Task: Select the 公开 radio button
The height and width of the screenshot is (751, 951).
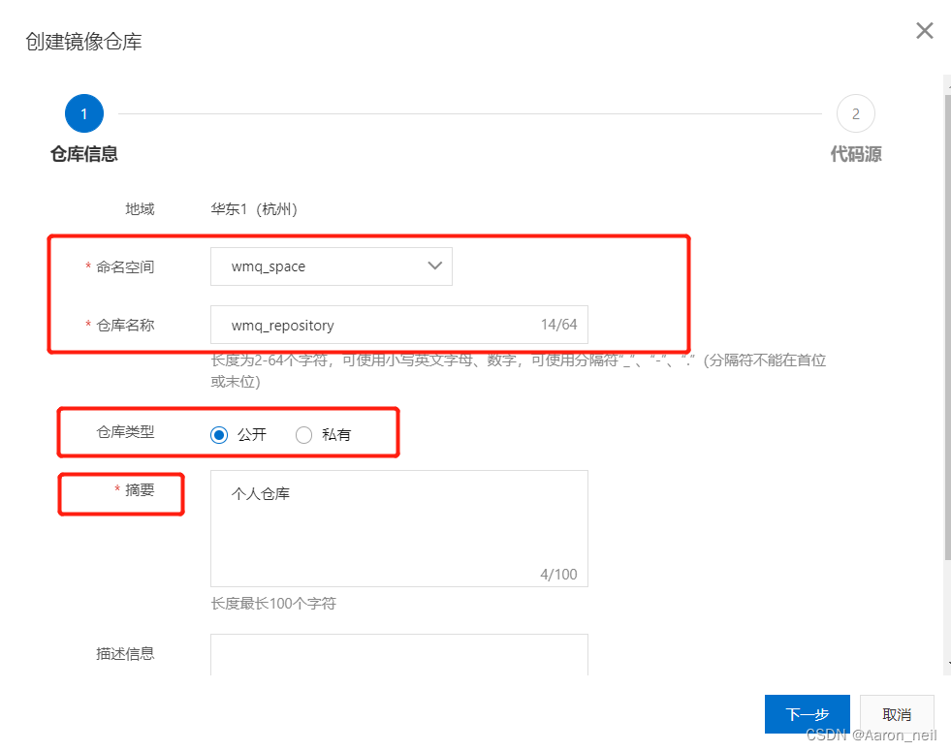Action: tap(219, 434)
